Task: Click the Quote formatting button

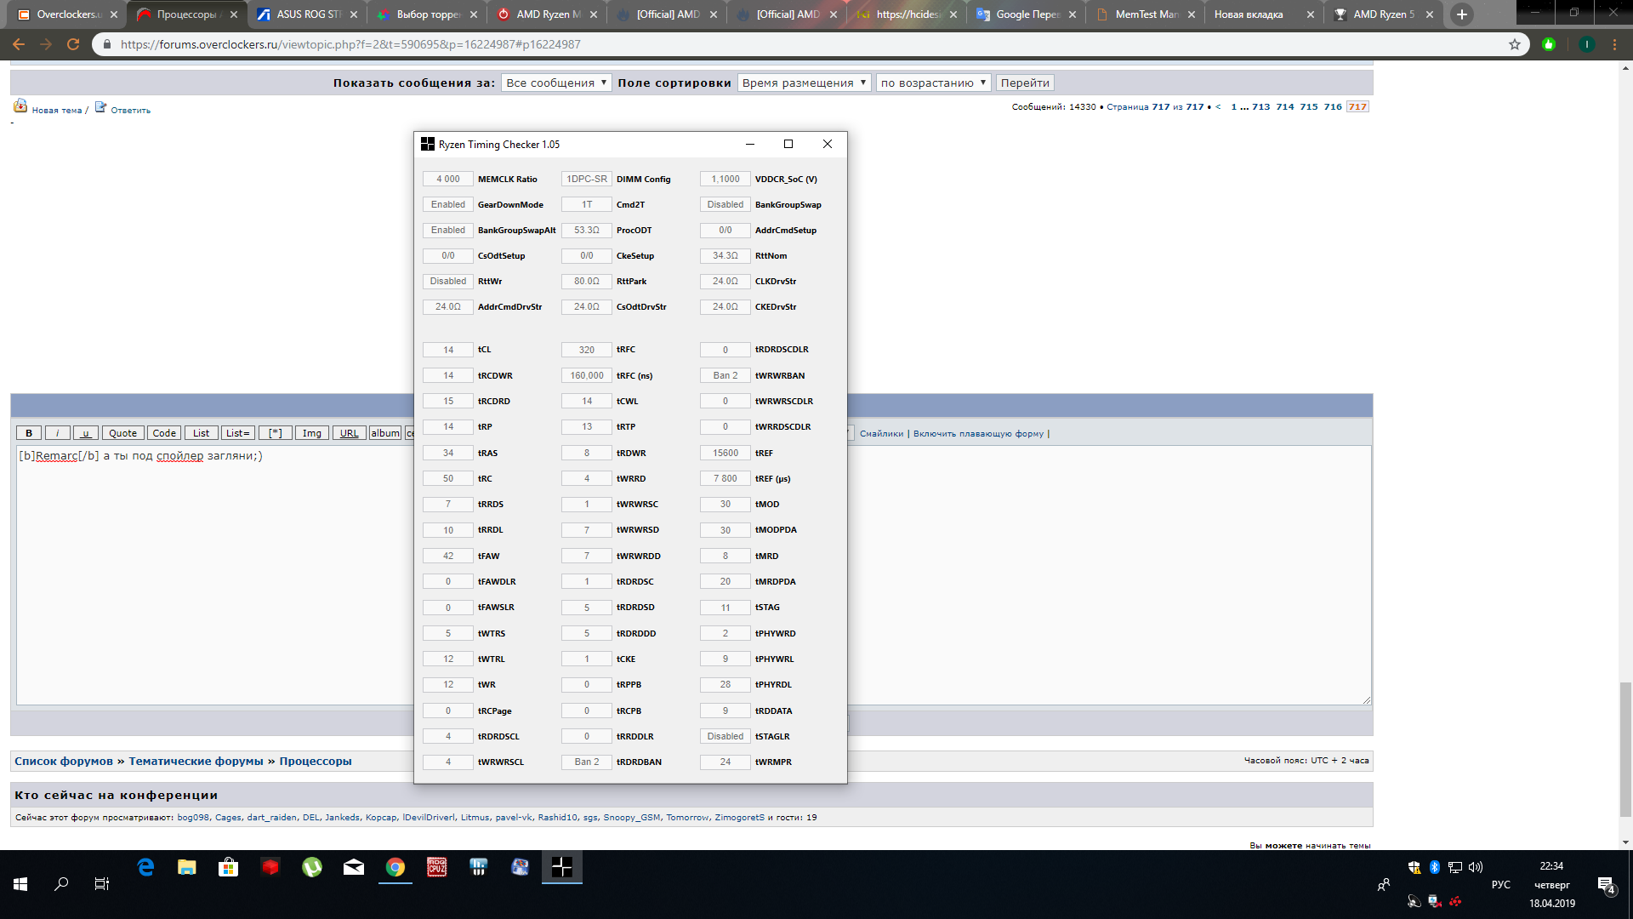Action: click(x=122, y=433)
